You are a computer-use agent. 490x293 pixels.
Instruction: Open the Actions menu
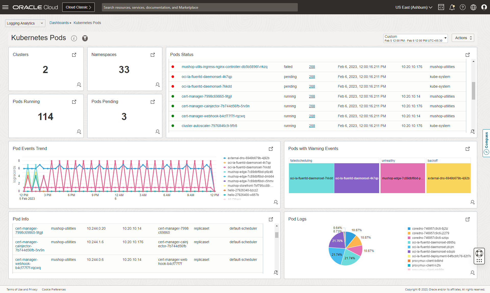[463, 38]
